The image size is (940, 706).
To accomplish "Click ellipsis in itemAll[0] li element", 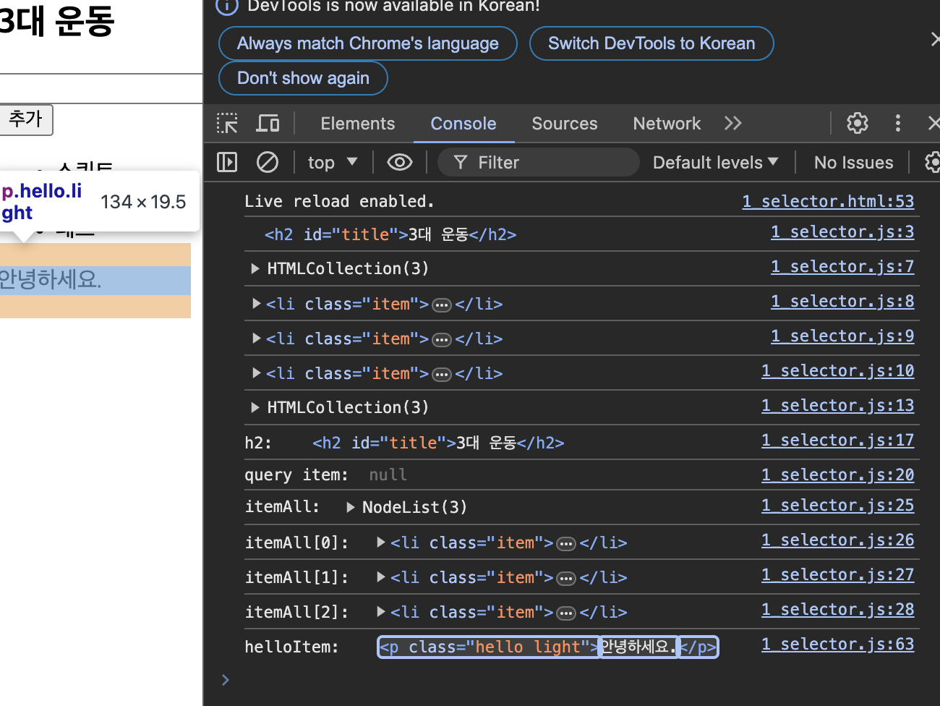I will coord(566,544).
